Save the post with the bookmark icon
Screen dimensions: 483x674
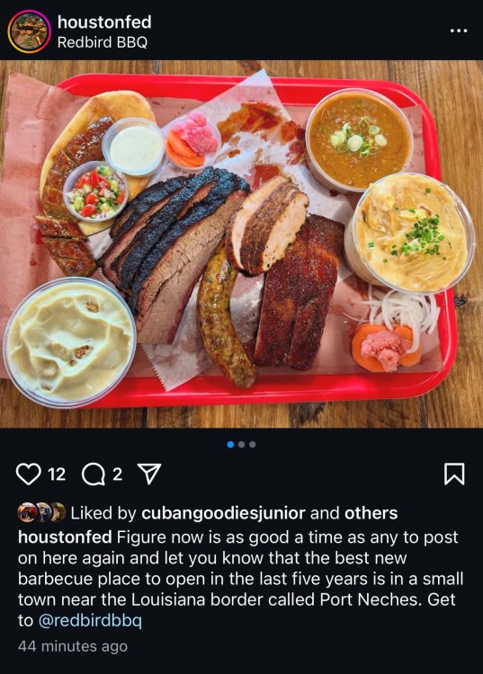pos(453,474)
